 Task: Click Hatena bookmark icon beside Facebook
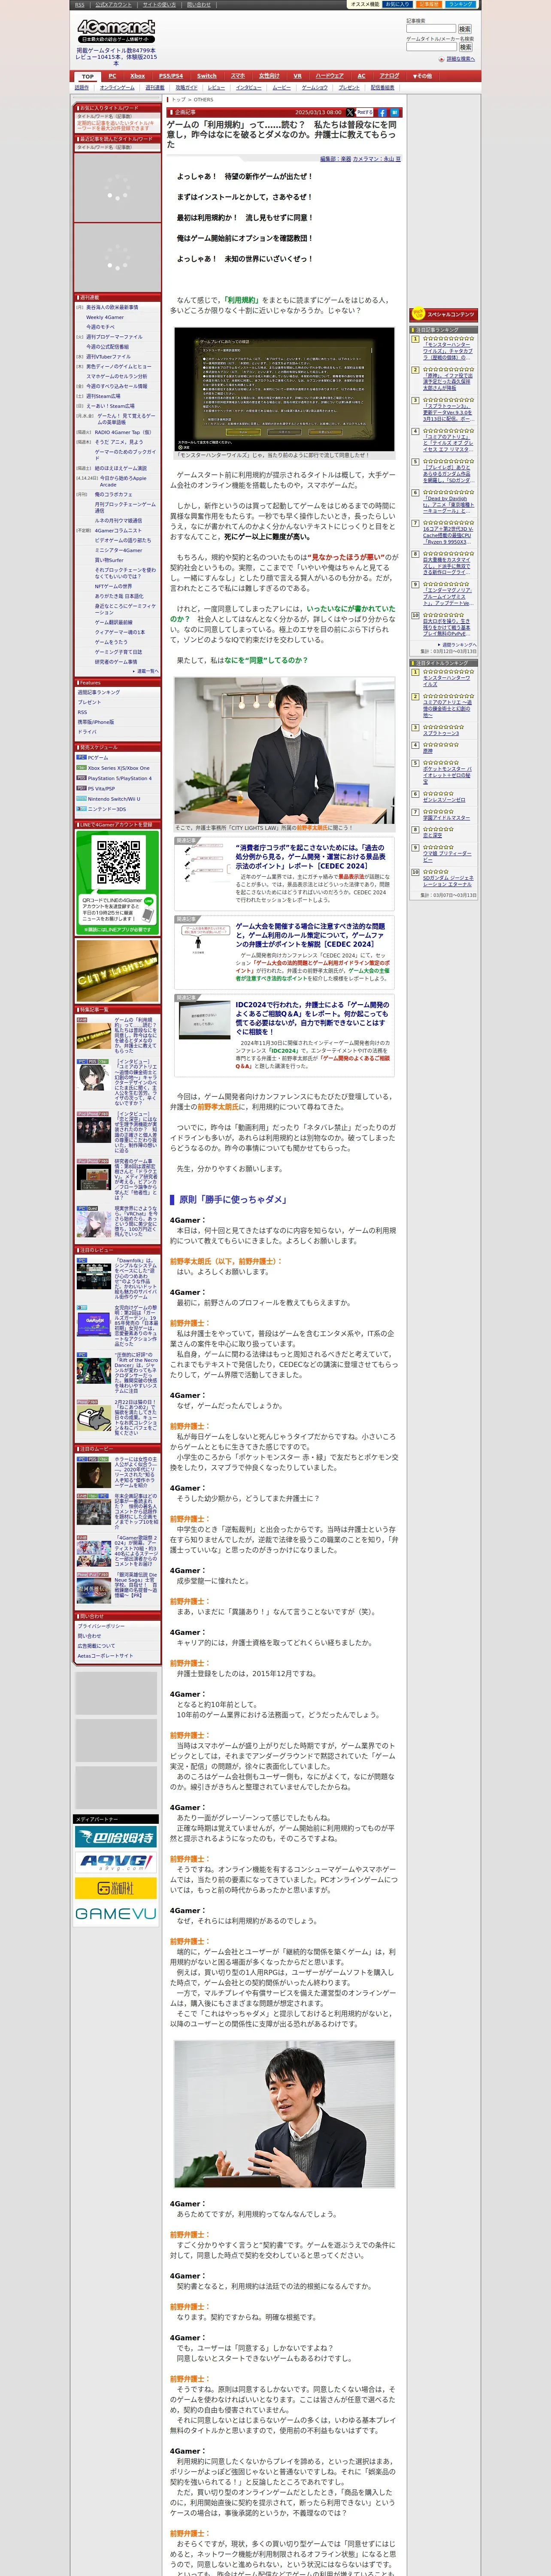[395, 113]
